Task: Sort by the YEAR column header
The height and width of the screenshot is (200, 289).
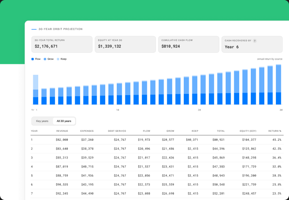Action: pyautogui.click(x=34, y=131)
